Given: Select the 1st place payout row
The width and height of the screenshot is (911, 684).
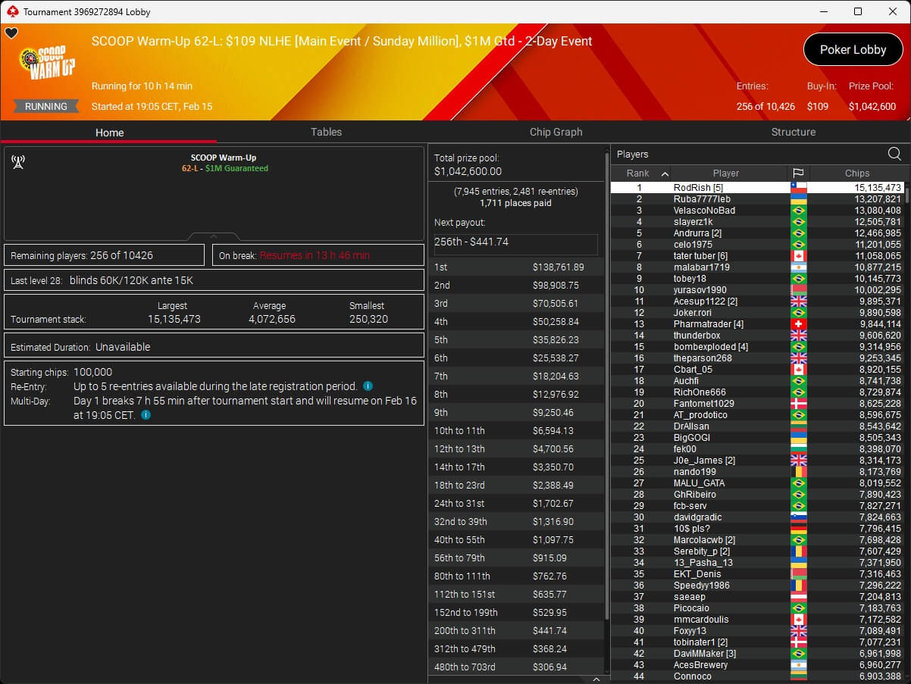Looking at the screenshot, I should tap(515, 267).
